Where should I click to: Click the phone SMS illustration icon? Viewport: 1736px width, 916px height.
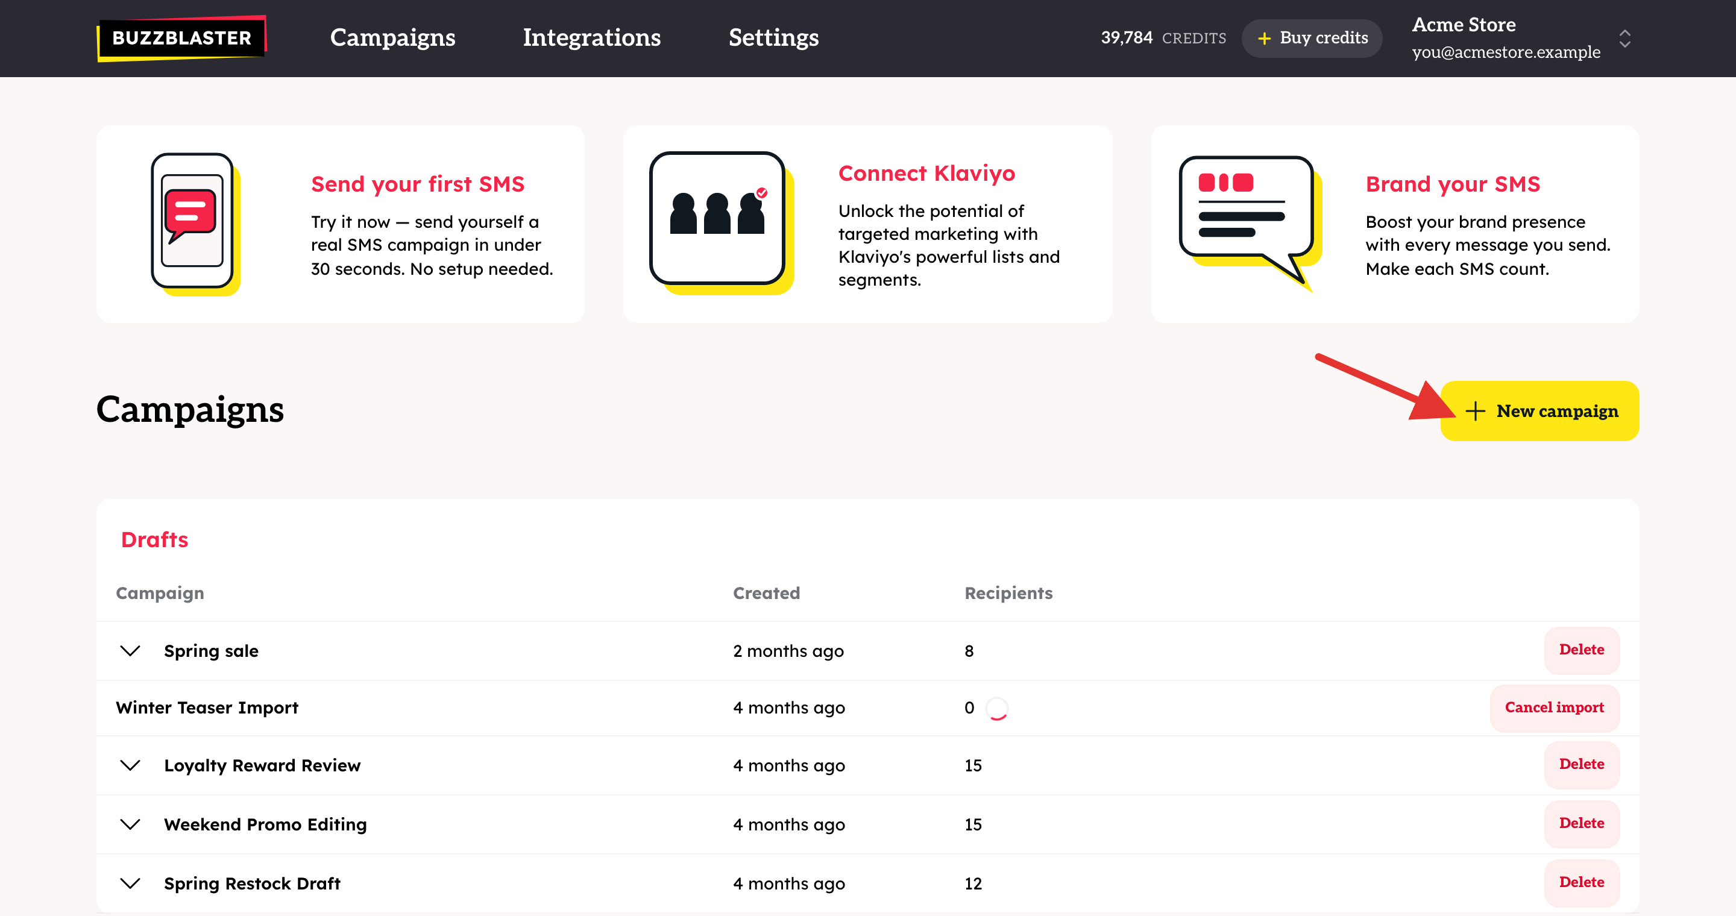coord(195,224)
